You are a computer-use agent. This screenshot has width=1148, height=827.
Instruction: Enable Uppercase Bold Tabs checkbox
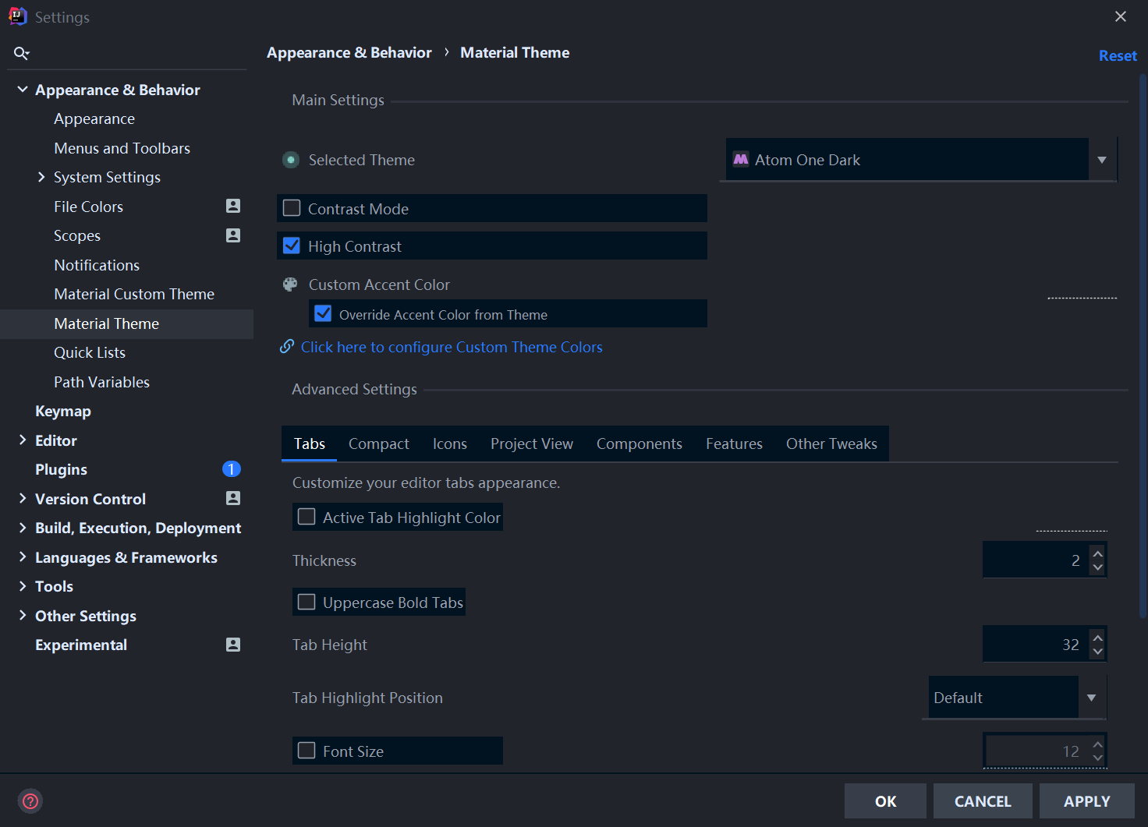click(x=307, y=602)
